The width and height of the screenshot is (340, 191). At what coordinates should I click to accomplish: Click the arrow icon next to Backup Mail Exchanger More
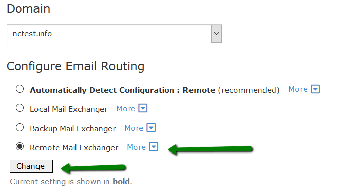point(151,128)
